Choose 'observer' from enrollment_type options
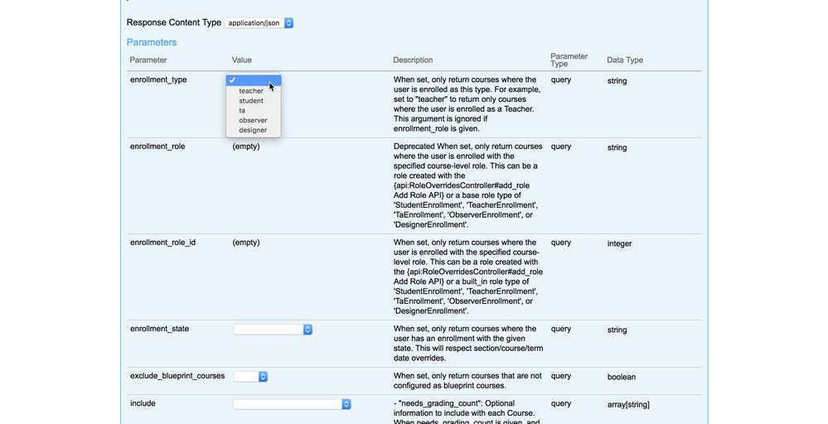Image resolution: width=828 pixels, height=424 pixels. coord(254,120)
